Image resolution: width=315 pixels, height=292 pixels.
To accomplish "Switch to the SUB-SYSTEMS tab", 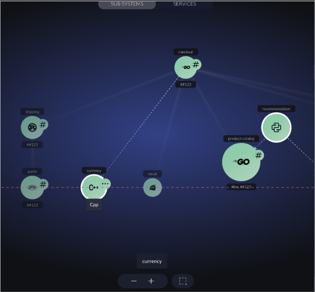I will click(127, 4).
